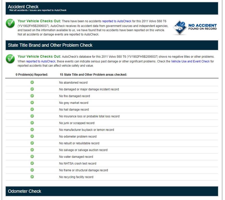Click 'No frame or structural damage record' text
This screenshot has height=200, width=225.
click(83, 170)
